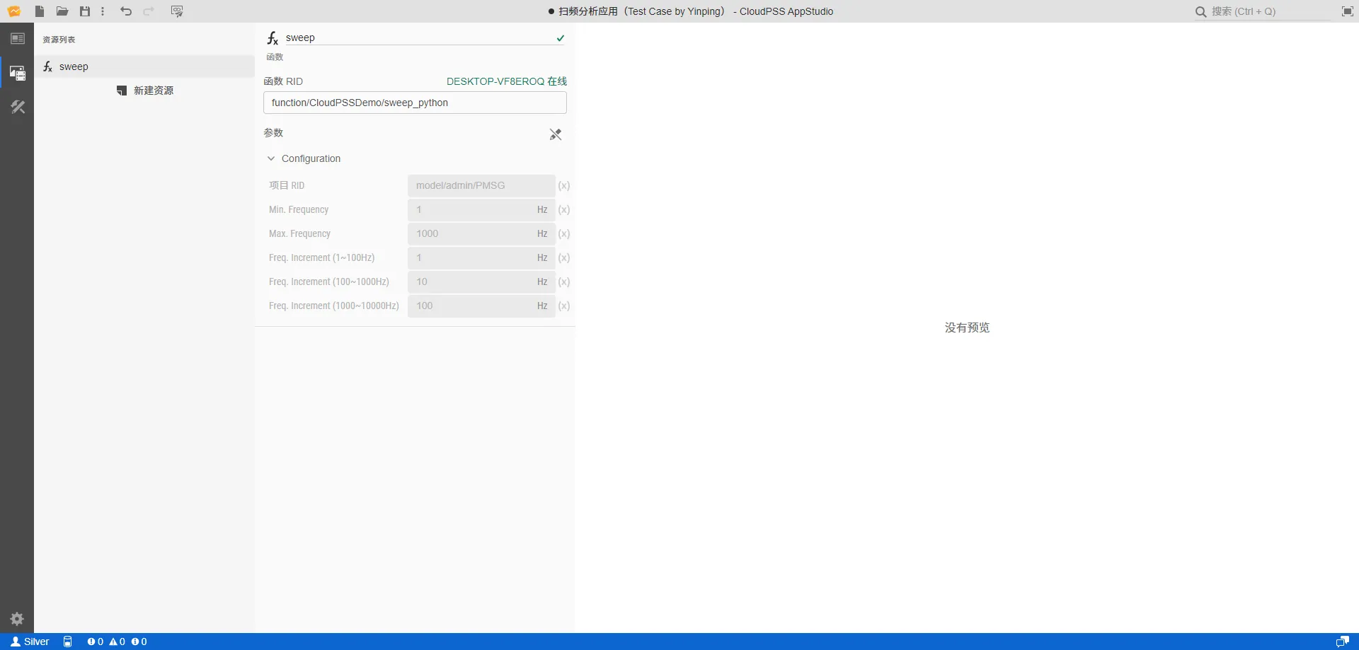Click the storage cylinder status icon
Screen dimensions: 1359x650
68,642
